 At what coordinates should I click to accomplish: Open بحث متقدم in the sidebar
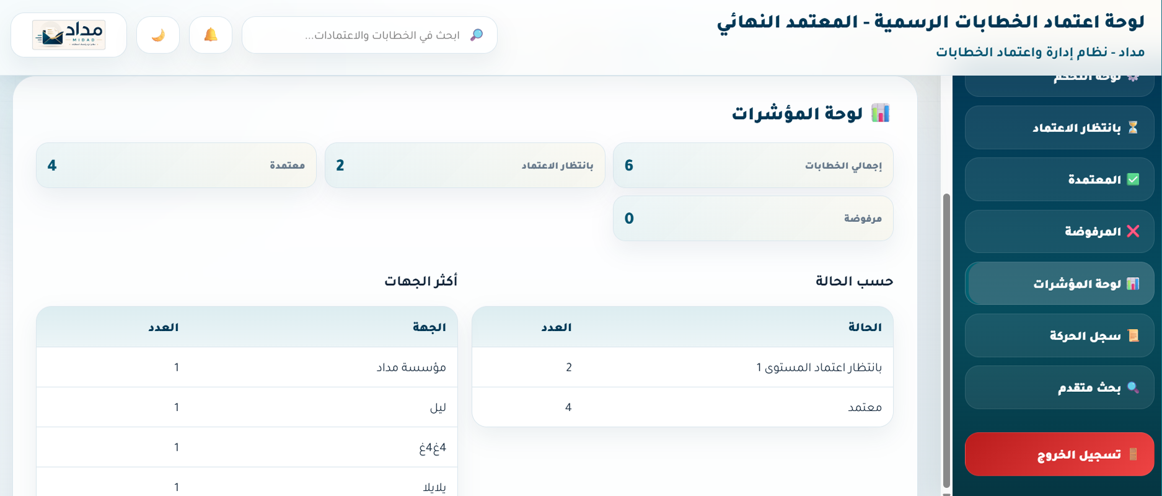coord(1059,387)
